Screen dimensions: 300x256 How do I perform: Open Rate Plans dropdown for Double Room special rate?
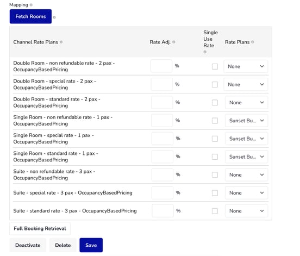(246, 85)
